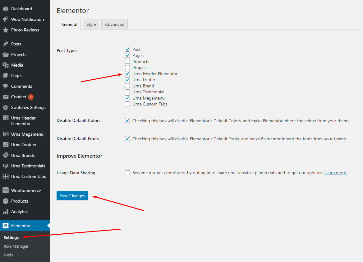Click the Urna Brands tag icon
Viewport: 363px width, 262px height.
6,155
